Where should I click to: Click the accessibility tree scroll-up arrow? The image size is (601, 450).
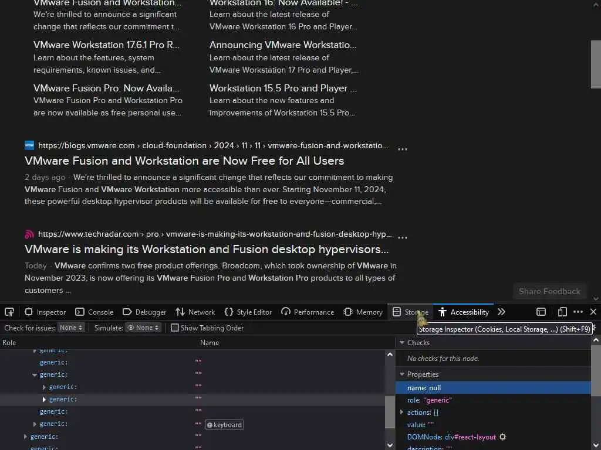pos(390,354)
